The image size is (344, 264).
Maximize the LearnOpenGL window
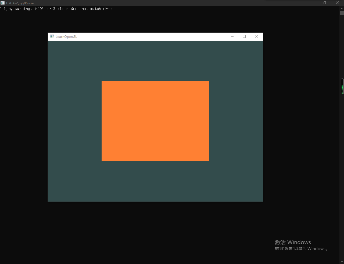244,36
